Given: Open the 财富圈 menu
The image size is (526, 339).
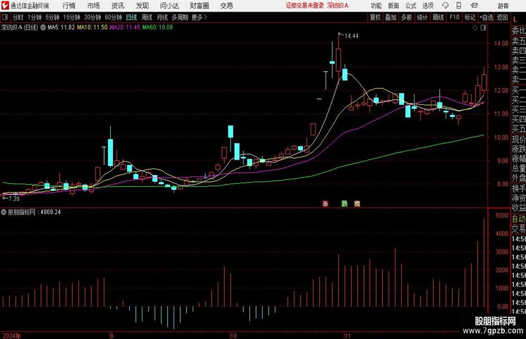Looking at the screenshot, I should pyautogui.click(x=199, y=6).
